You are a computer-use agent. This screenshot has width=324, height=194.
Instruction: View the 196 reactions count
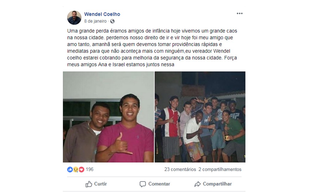pyautogui.click(x=90, y=170)
